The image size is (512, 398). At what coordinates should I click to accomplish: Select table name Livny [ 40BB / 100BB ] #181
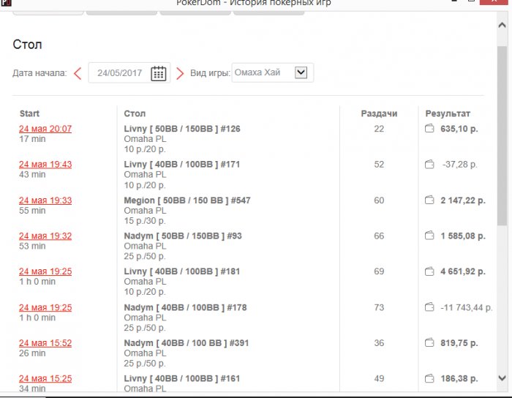point(182,271)
